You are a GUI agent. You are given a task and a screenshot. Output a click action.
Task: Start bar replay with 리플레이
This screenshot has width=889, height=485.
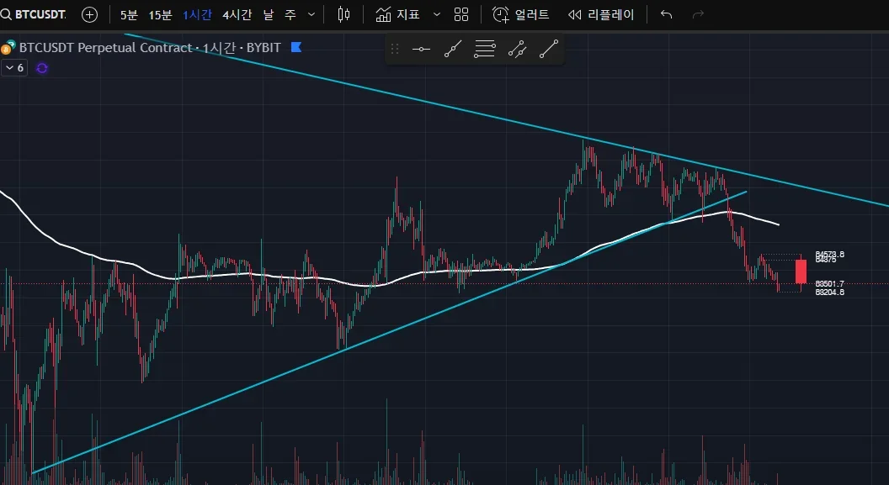pos(601,15)
